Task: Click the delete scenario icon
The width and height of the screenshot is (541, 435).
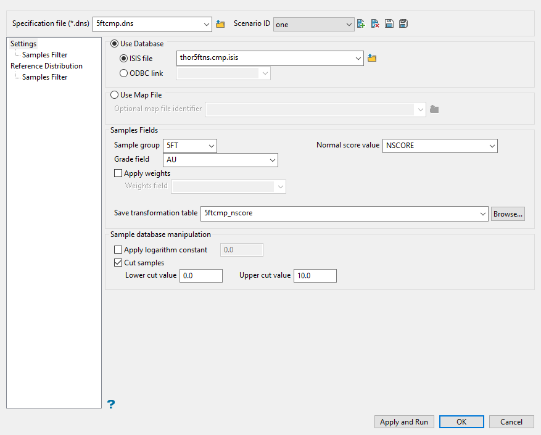Action: click(x=375, y=24)
